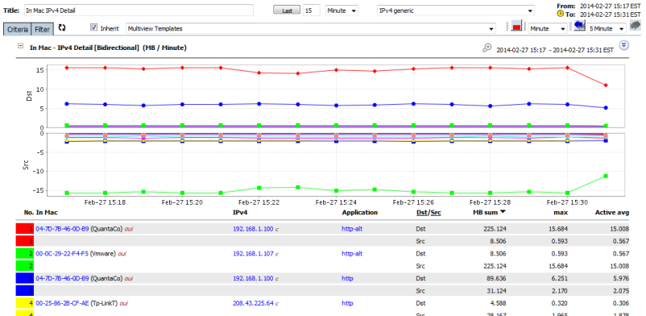Screen dimensions: 646x316
Task: Click the blue back-arrow time shift icon
Action: coord(580,27)
